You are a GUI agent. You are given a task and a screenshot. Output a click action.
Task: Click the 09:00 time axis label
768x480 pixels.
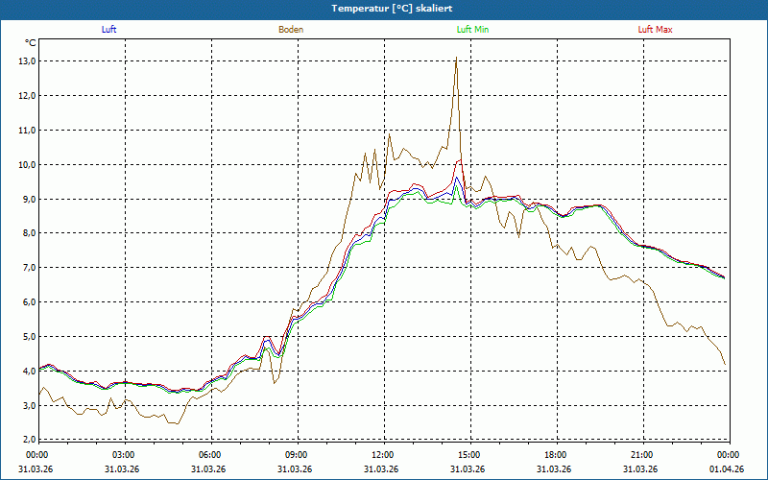tap(297, 455)
